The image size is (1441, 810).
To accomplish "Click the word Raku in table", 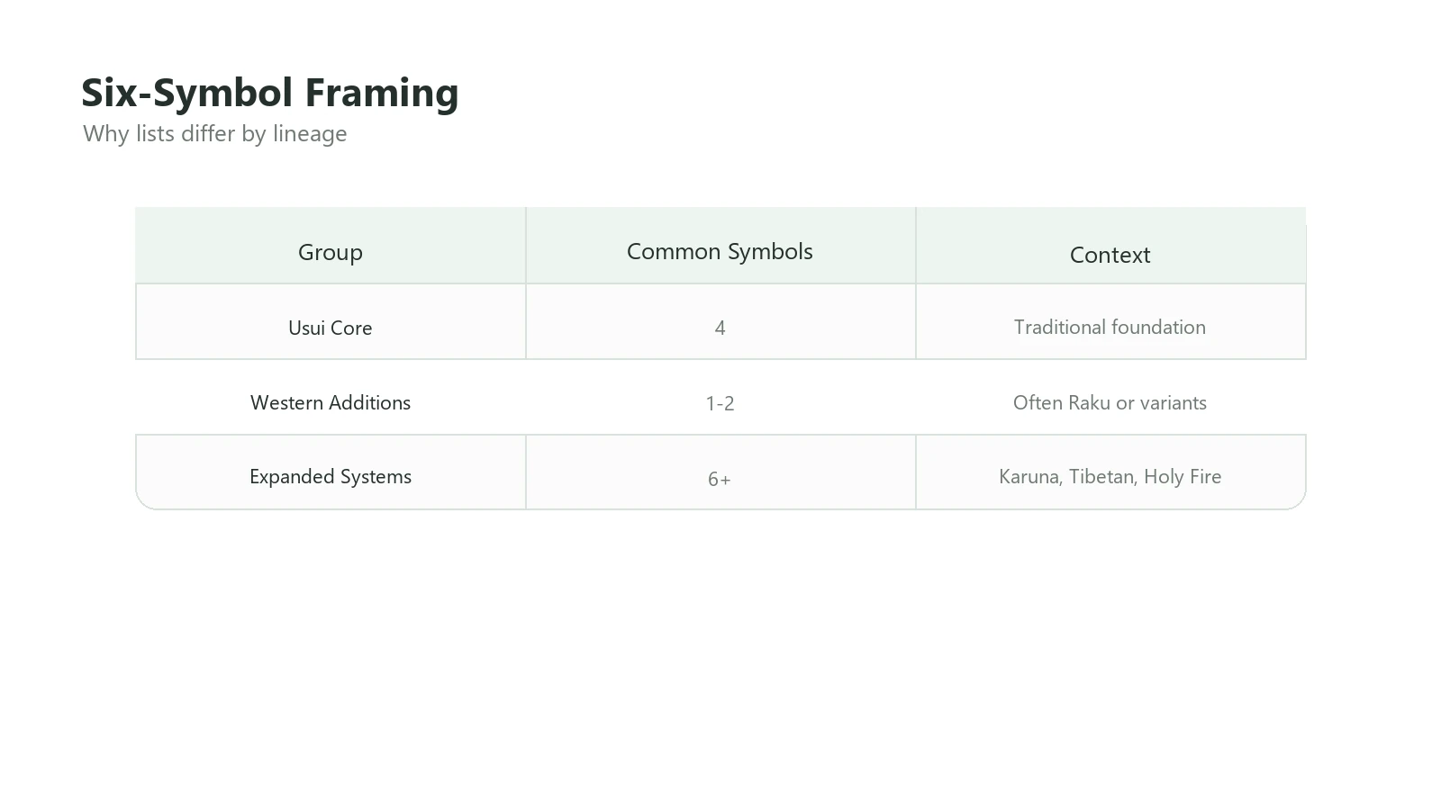I will click(1089, 402).
